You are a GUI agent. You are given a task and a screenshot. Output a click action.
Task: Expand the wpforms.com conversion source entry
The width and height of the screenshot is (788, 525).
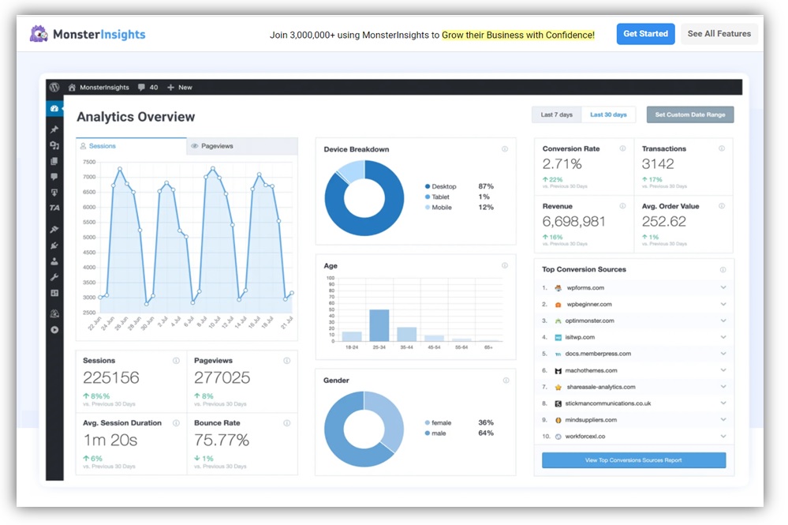click(723, 287)
